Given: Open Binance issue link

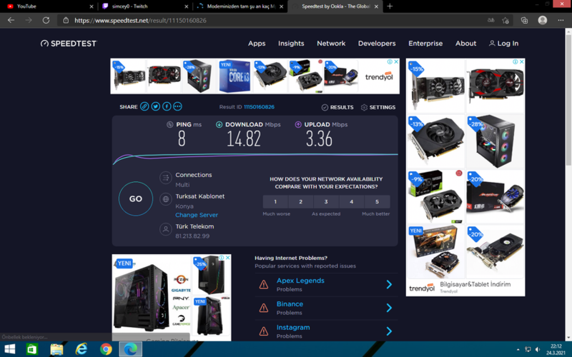Looking at the screenshot, I should [x=290, y=304].
